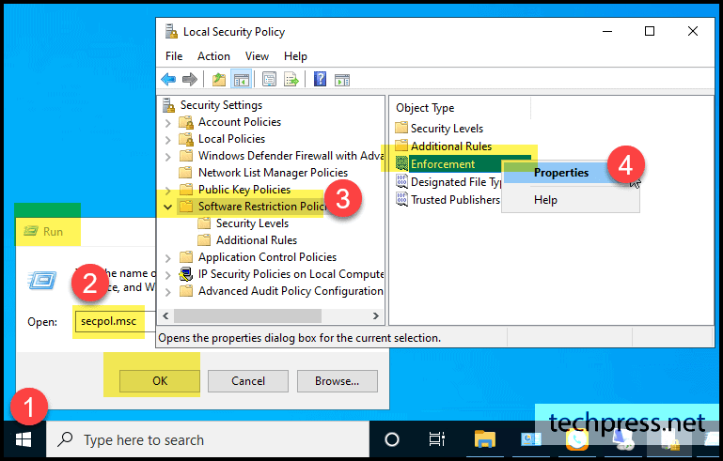
Task: Expand Advanced Audit Policy Configuration node
Action: [168, 292]
